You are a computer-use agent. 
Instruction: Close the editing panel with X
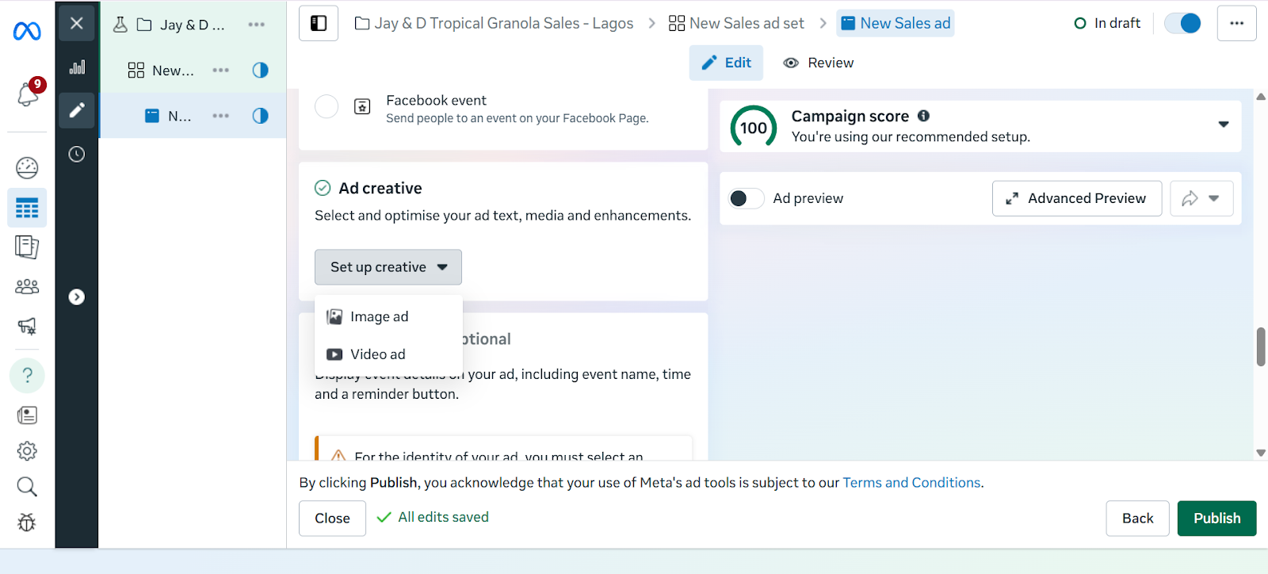pyautogui.click(x=77, y=23)
